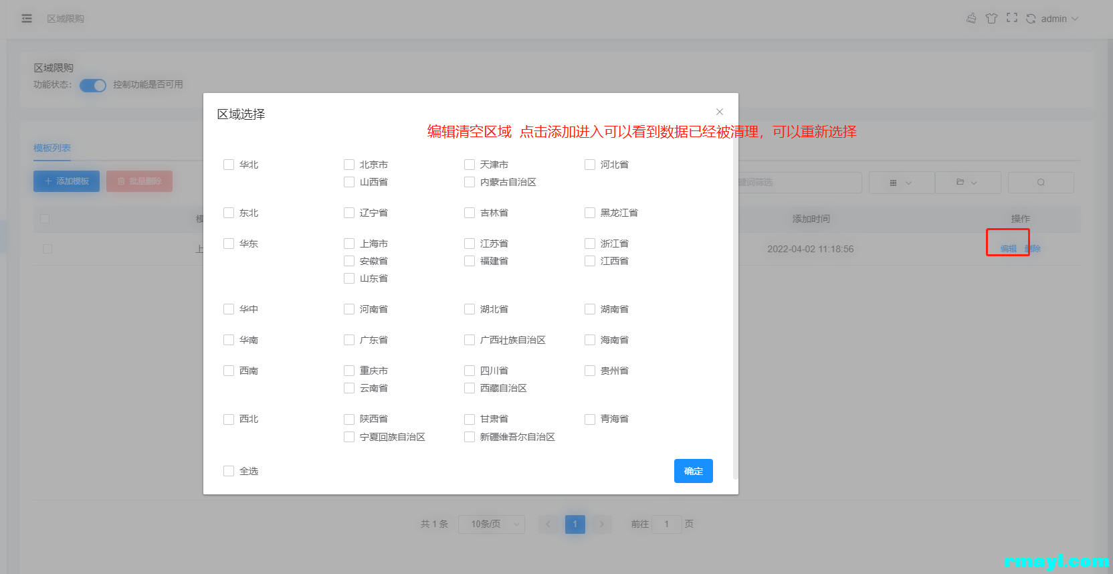Screen dimensions: 1113x574
Task: Check the 西北 region checkbox
Action: pos(229,419)
